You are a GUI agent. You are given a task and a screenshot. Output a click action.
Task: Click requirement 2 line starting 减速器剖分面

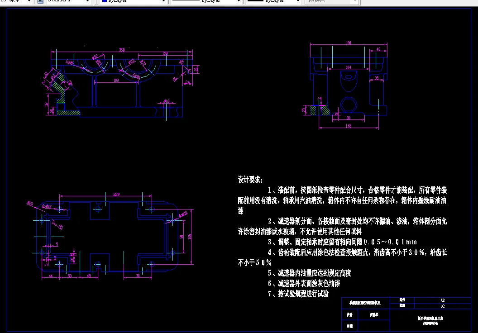tap(357, 221)
